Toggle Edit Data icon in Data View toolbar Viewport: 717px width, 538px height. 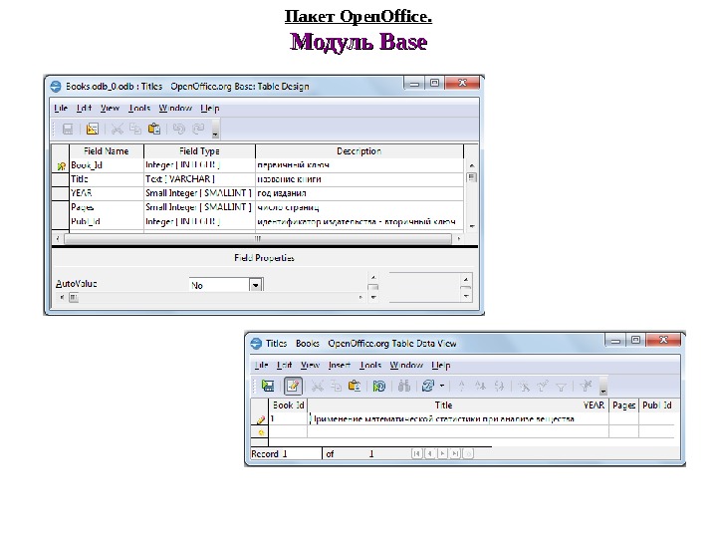pos(293,386)
